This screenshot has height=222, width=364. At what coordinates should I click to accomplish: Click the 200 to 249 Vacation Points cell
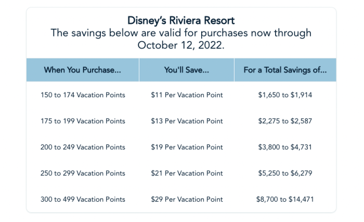click(83, 147)
